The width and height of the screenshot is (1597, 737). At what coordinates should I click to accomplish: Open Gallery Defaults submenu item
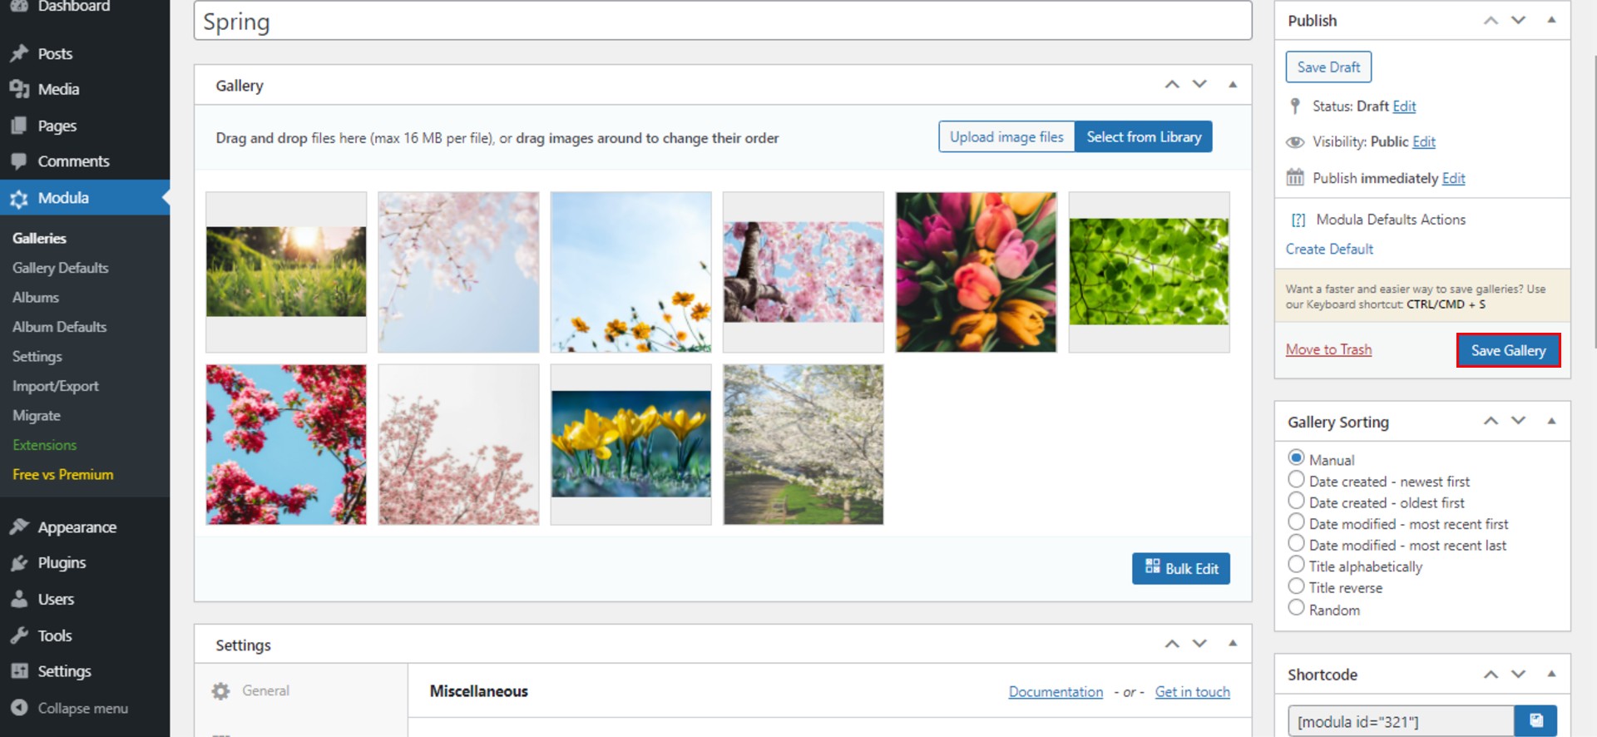(x=61, y=268)
